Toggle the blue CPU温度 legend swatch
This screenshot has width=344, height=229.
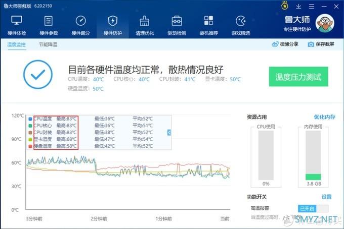[30, 119]
